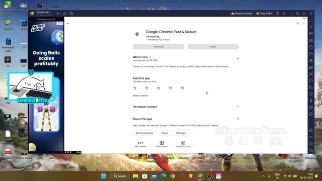Image resolution: width=322 pixels, height=181 pixels.
Task: Click the volume icon in BlueStacks sidebar
Action: coord(311,27)
